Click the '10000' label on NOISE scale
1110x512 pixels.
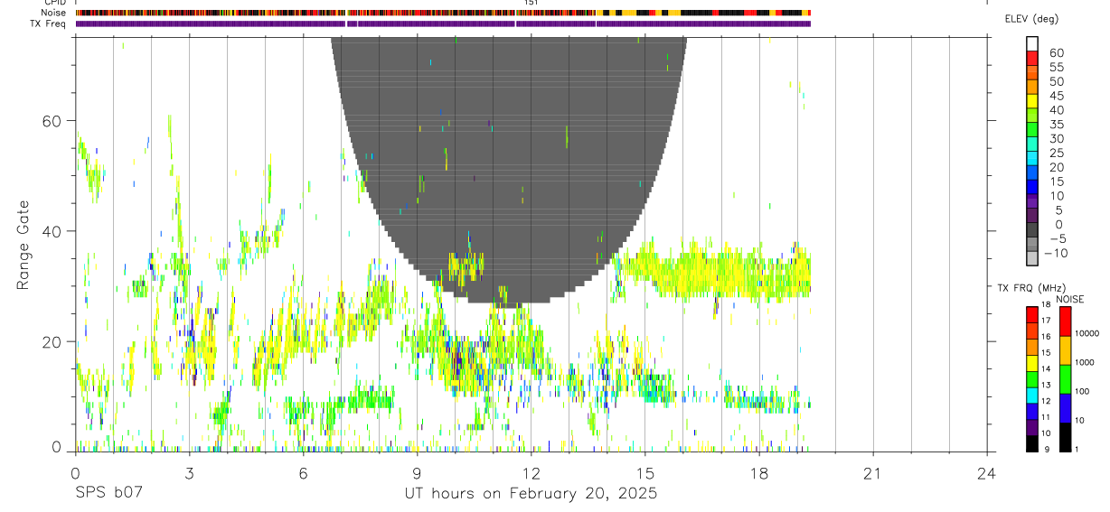click(1089, 334)
